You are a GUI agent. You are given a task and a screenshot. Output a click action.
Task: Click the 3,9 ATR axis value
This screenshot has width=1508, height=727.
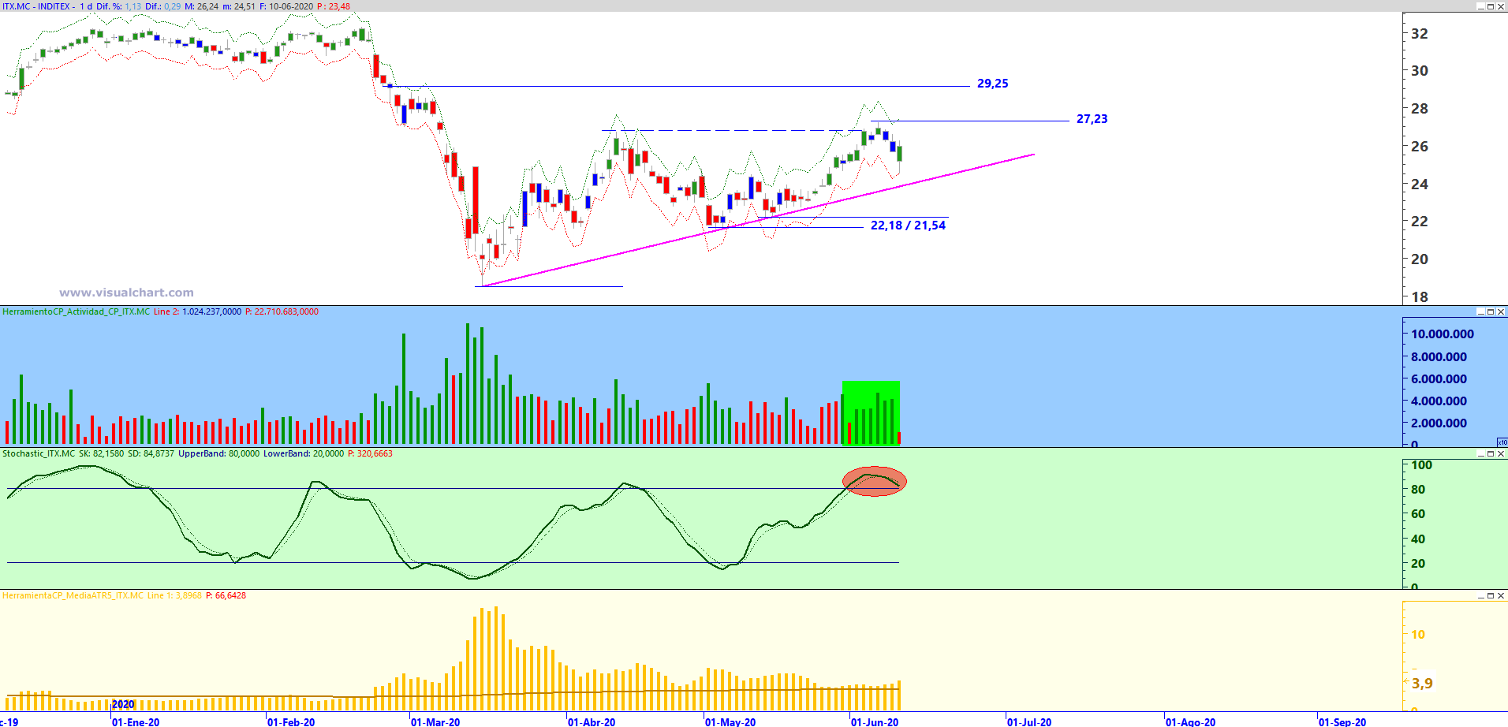click(x=1422, y=684)
